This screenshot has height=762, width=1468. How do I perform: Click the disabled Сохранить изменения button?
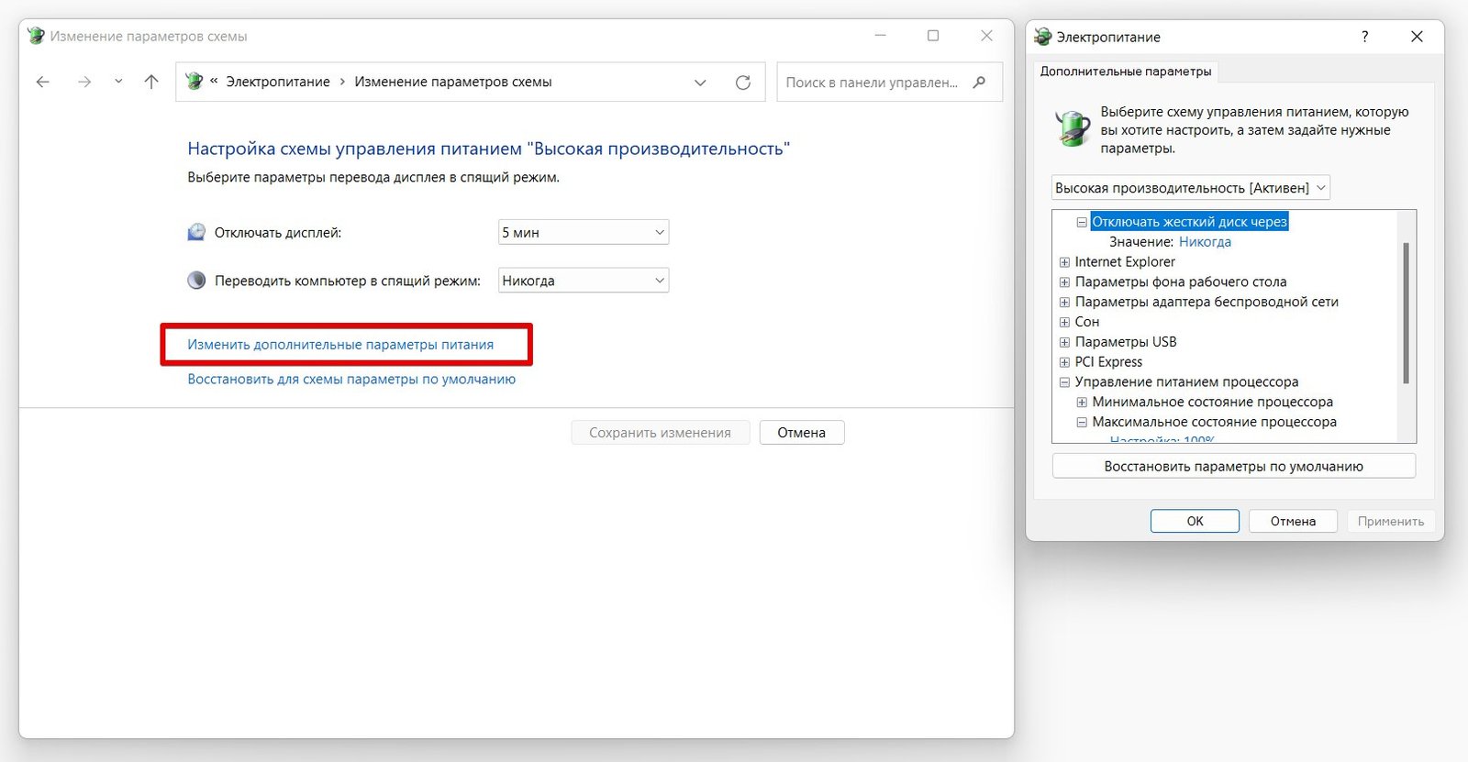coord(661,433)
